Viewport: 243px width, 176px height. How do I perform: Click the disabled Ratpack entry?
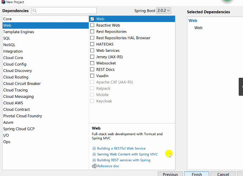pyautogui.click(x=103, y=89)
